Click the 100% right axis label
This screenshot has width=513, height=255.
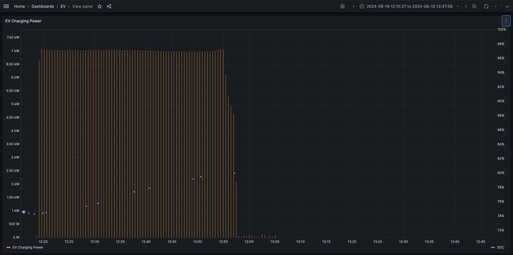tap(501, 30)
